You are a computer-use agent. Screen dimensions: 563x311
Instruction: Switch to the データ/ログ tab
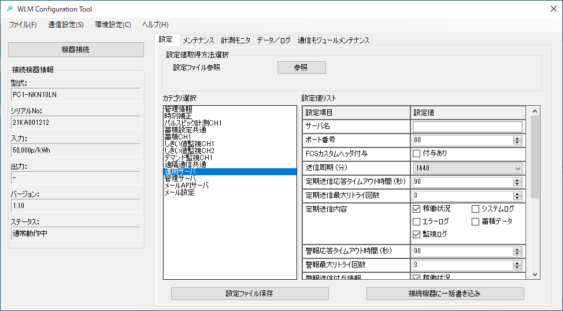tap(273, 40)
